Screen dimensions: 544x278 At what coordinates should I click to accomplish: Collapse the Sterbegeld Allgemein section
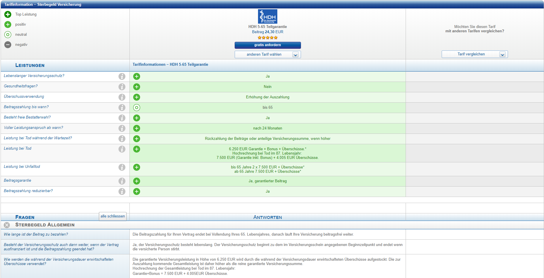point(7,225)
